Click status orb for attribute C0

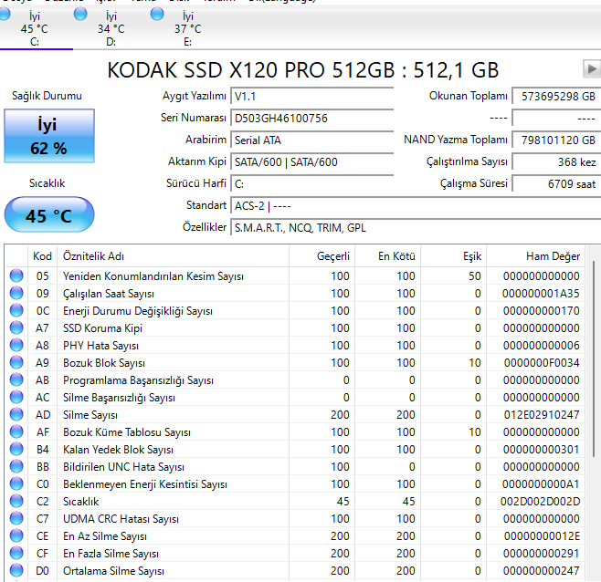(16, 483)
